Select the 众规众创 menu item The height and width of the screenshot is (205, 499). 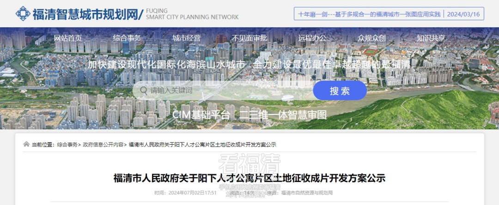(371, 38)
